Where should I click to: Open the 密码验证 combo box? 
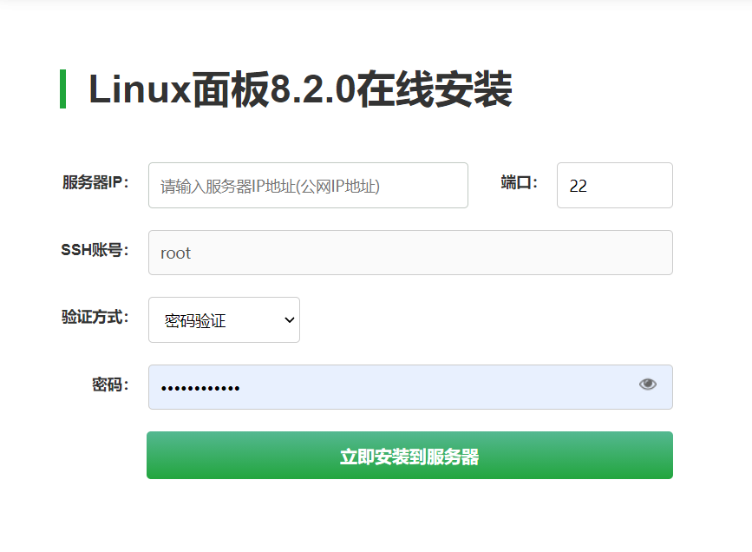click(x=224, y=320)
